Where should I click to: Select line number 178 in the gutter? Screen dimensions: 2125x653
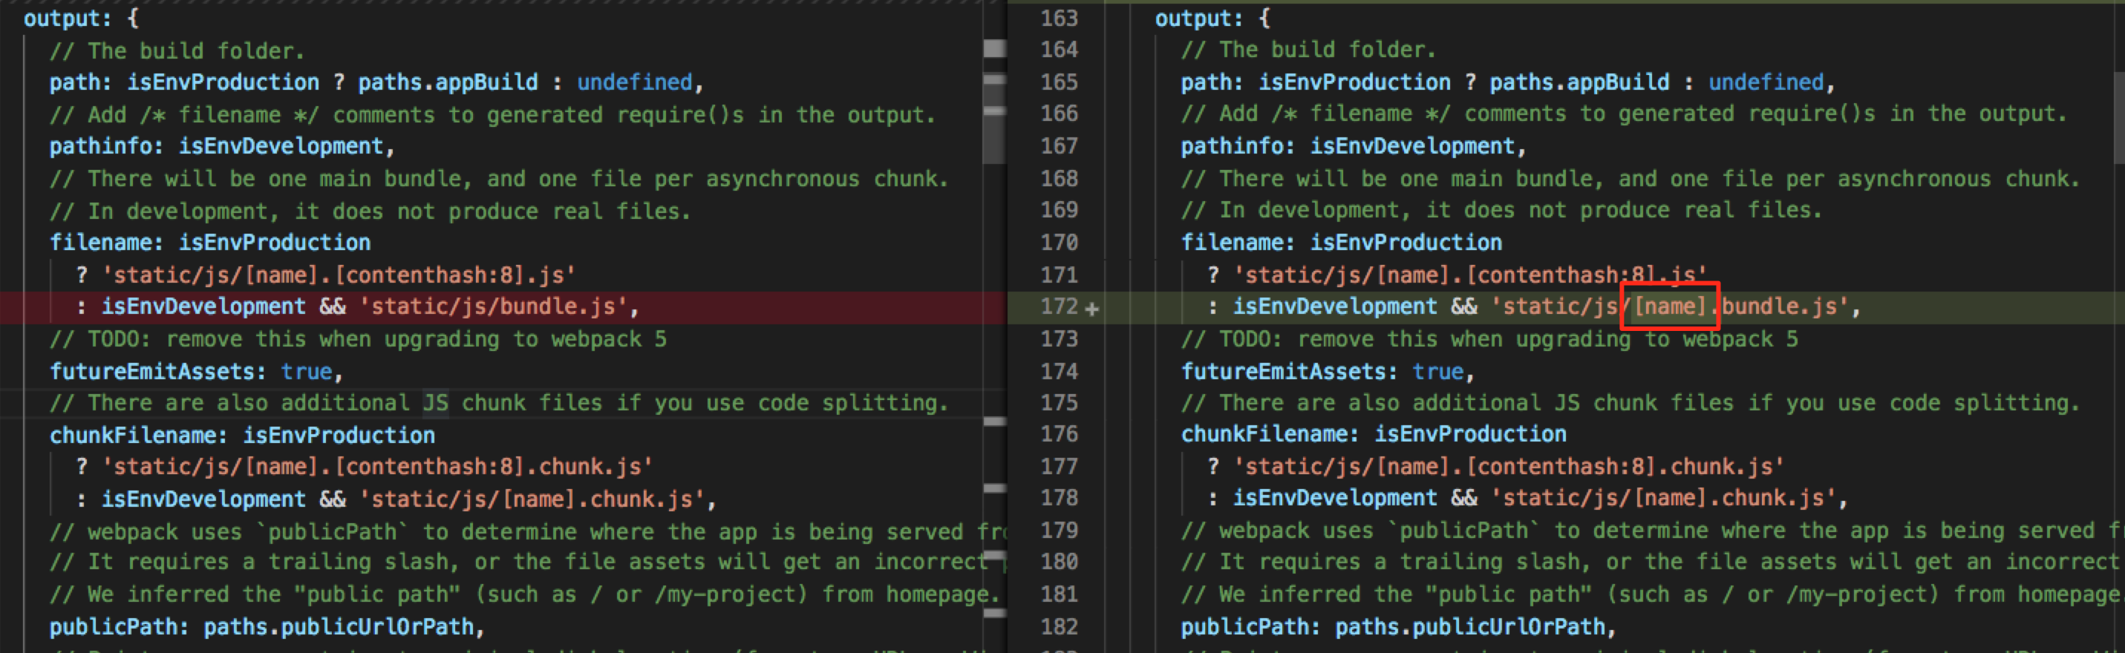pos(1060,498)
